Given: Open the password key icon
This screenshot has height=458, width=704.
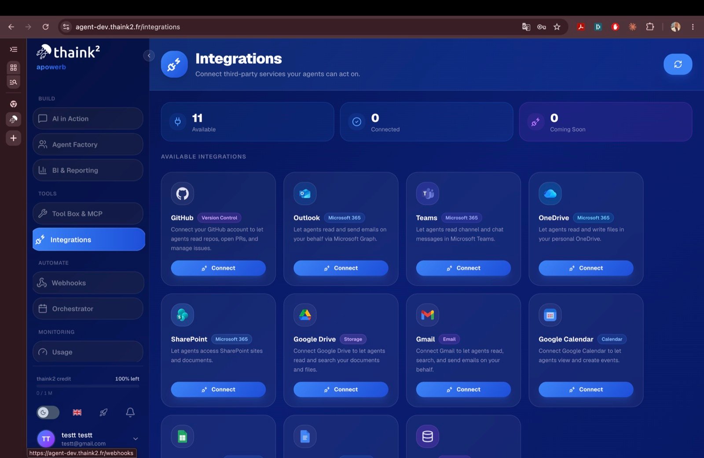Looking at the screenshot, I should pos(542,27).
